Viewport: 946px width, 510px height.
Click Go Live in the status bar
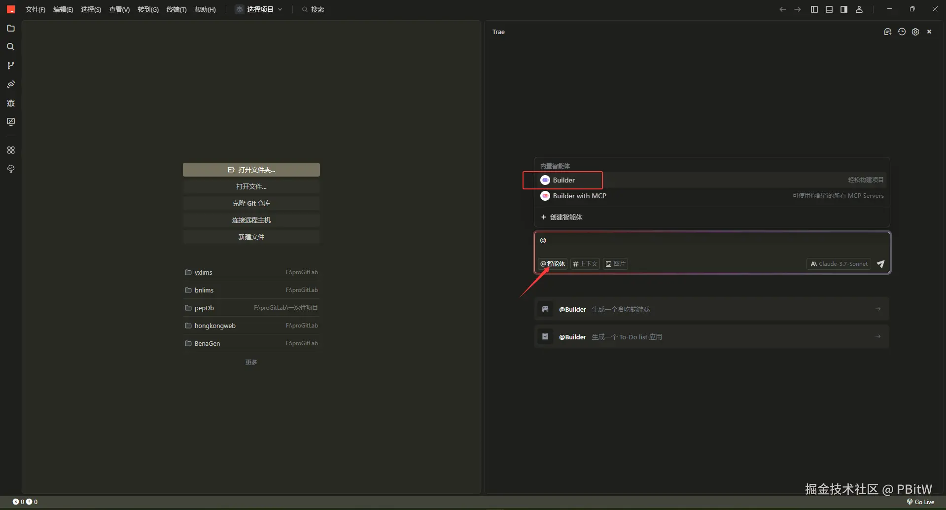920,502
